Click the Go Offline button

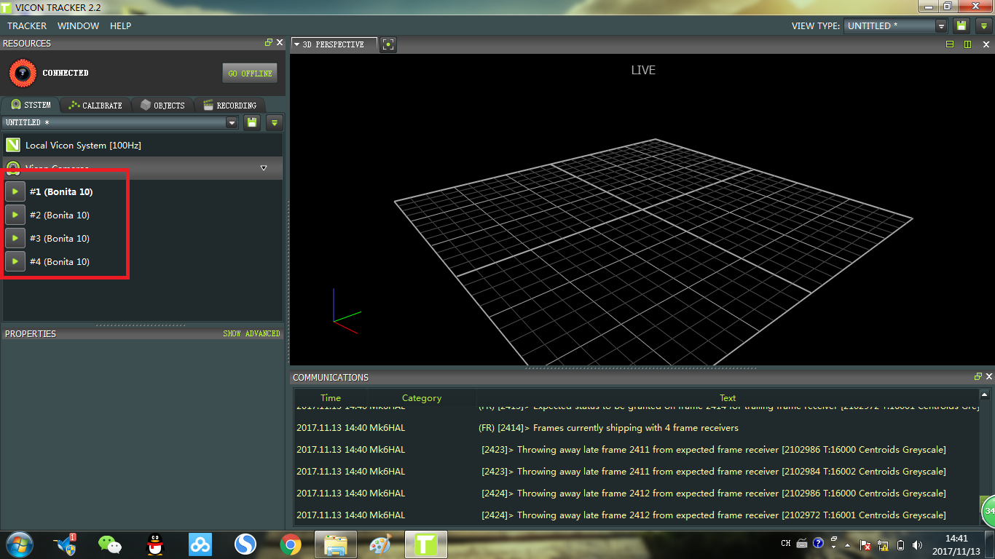[250, 74]
